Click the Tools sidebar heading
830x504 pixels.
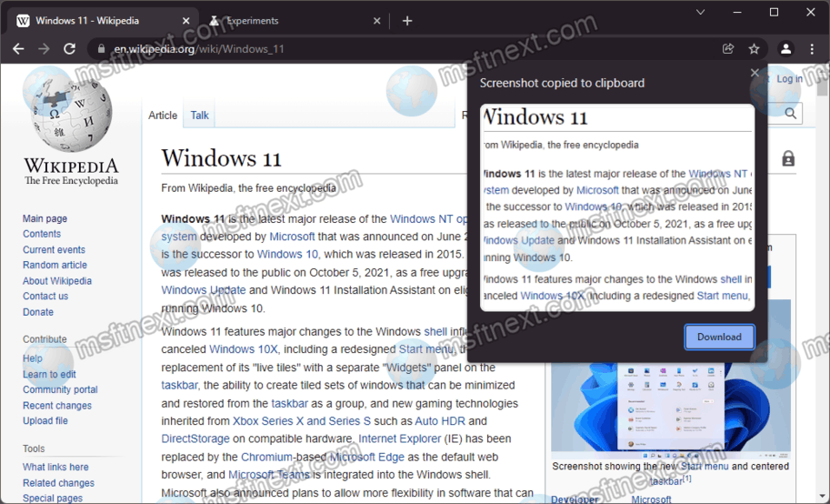click(x=34, y=449)
